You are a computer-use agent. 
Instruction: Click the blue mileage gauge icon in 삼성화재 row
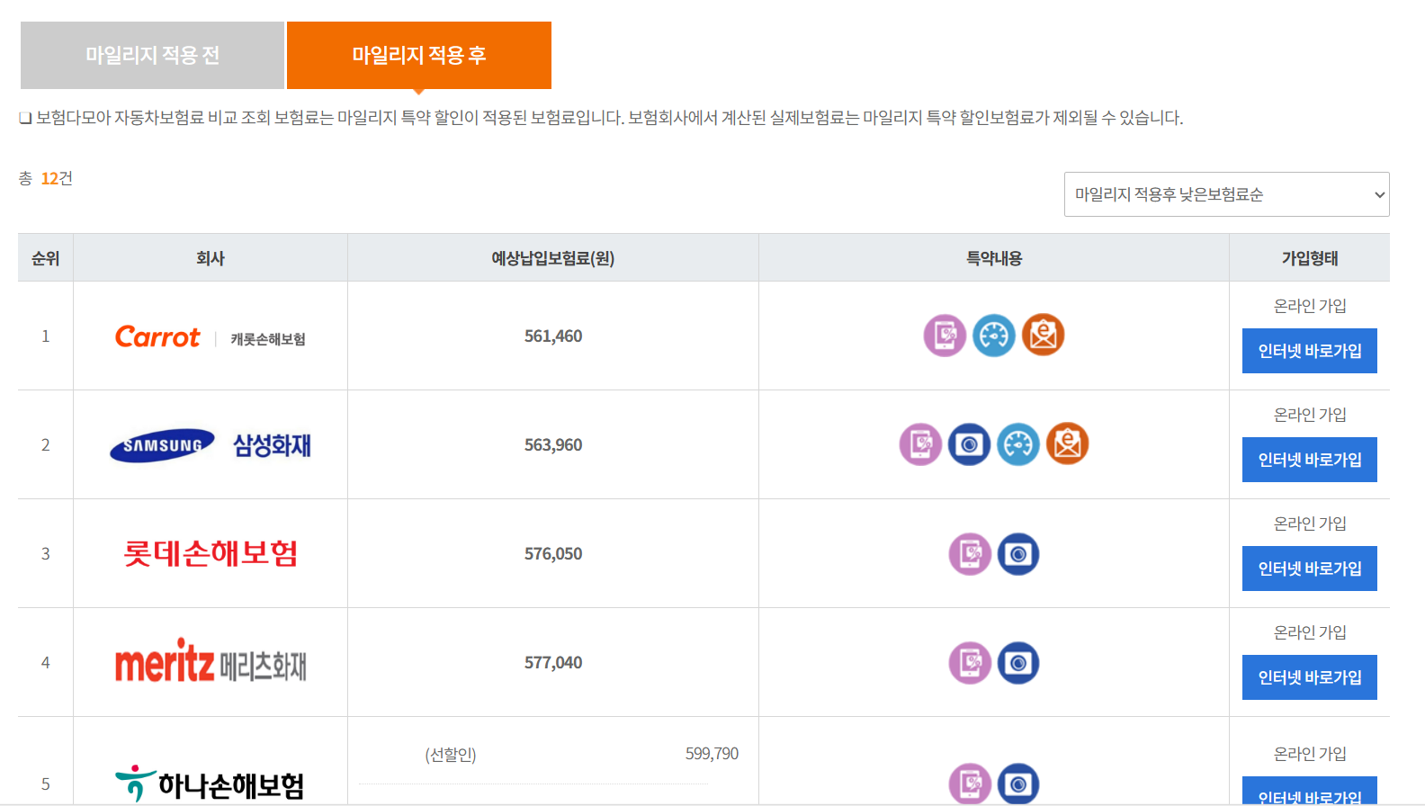(1018, 444)
